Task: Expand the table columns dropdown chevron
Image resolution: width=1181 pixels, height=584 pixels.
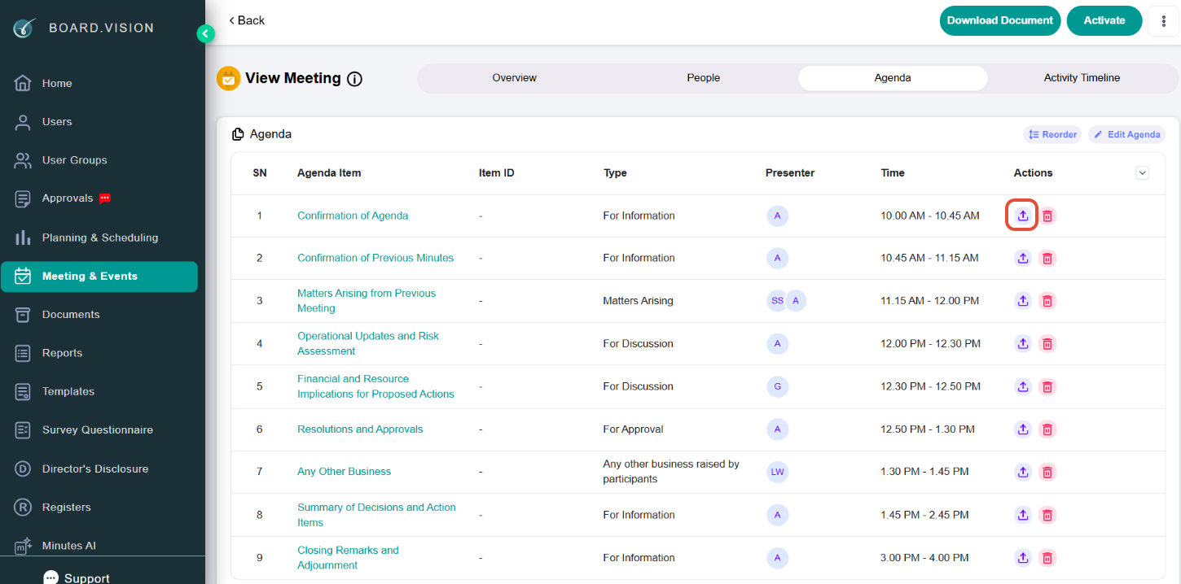Action: 1142,172
